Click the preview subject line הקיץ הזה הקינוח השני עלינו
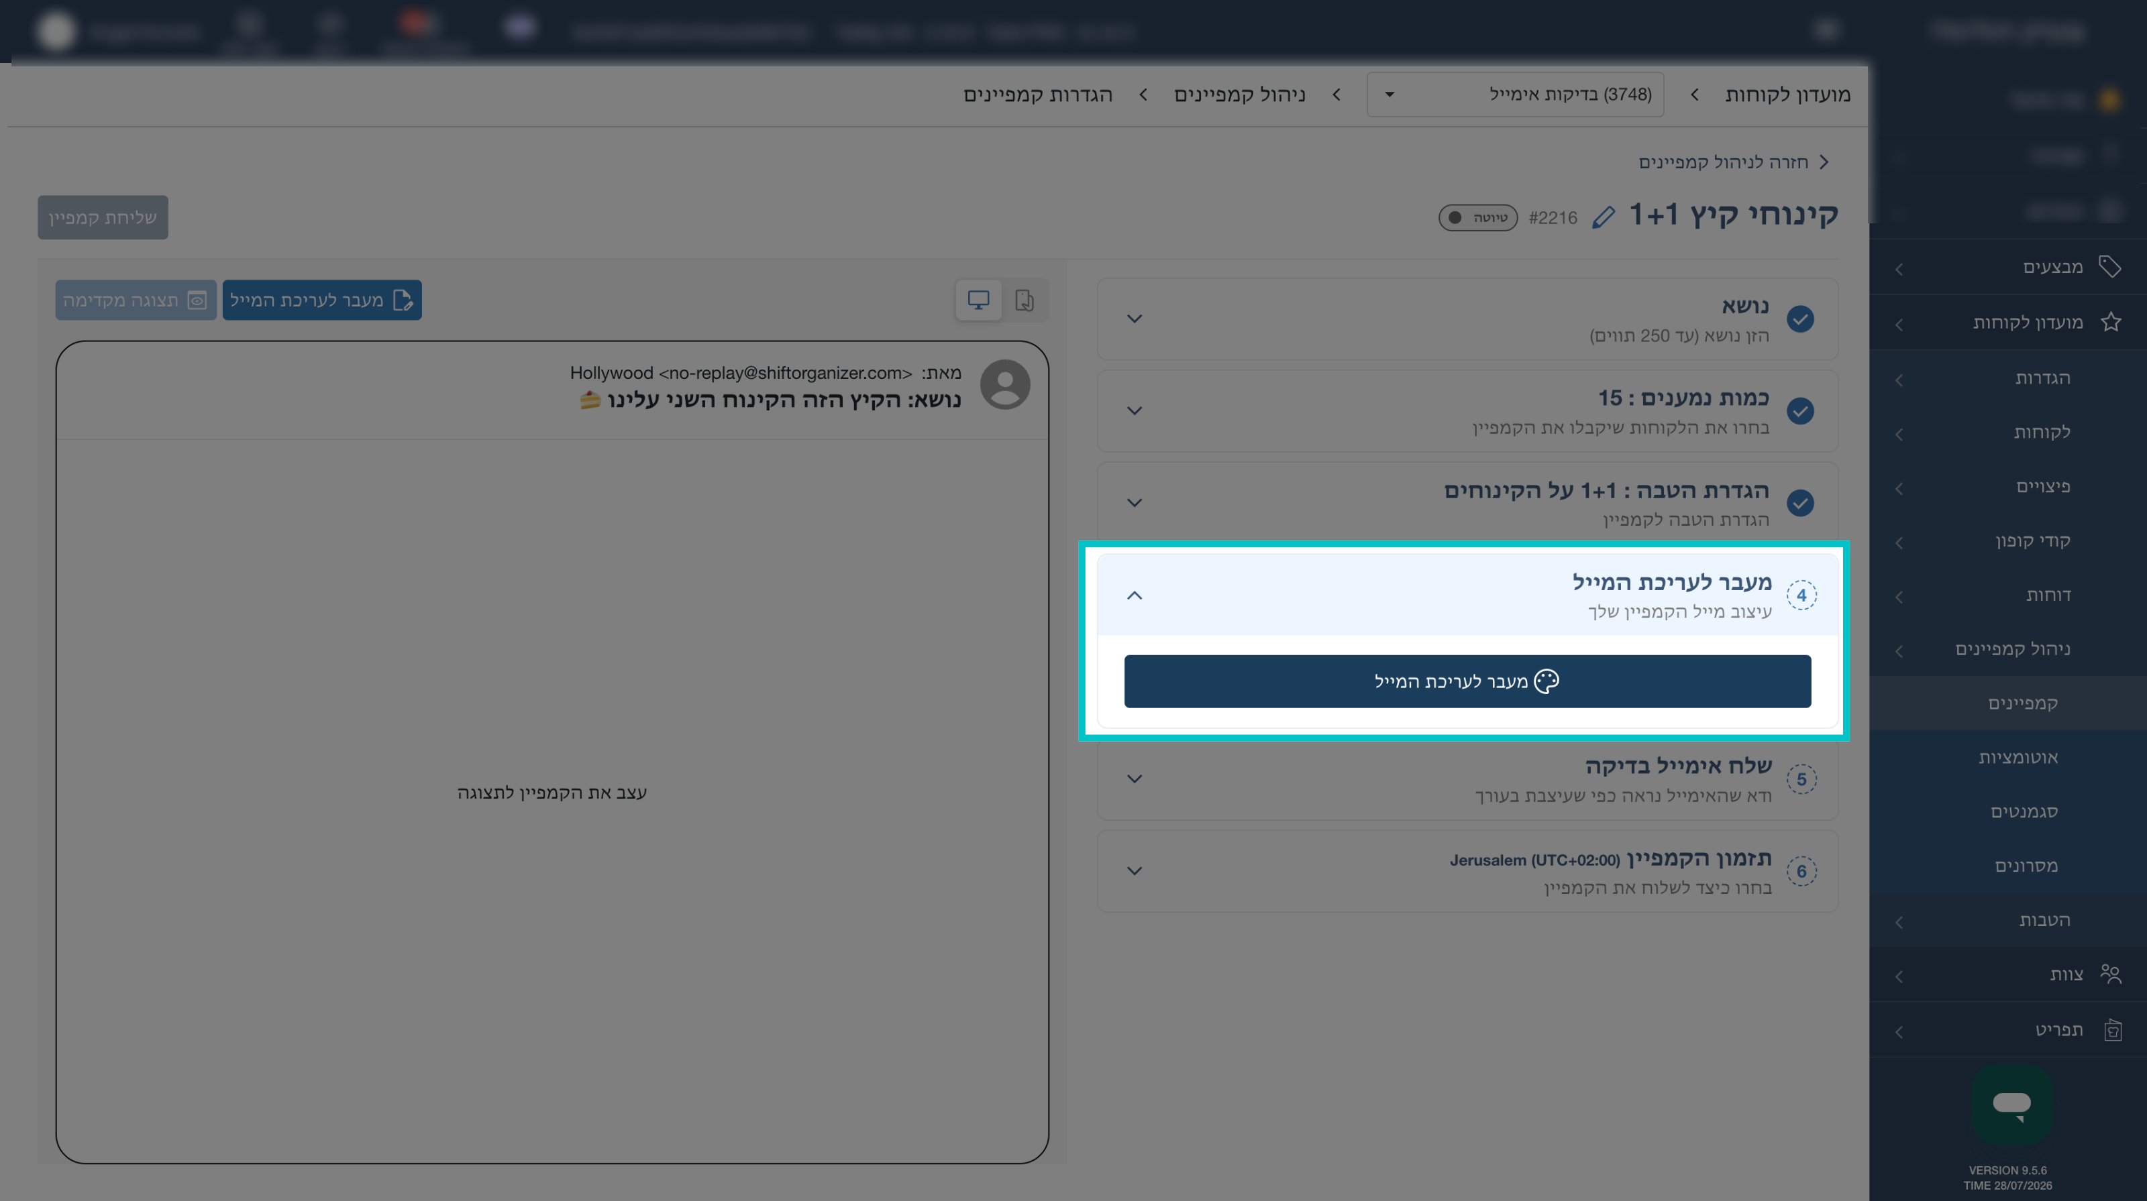The height and width of the screenshot is (1201, 2147). coord(753,400)
